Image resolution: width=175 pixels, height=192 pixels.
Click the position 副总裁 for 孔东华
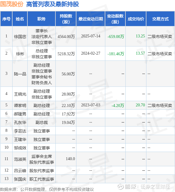[41, 122]
